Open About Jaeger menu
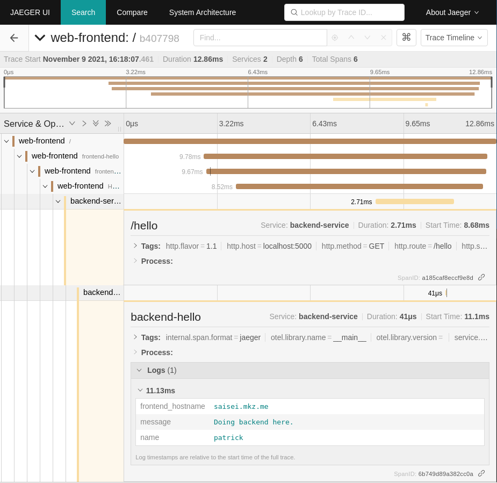 tap(452, 12)
